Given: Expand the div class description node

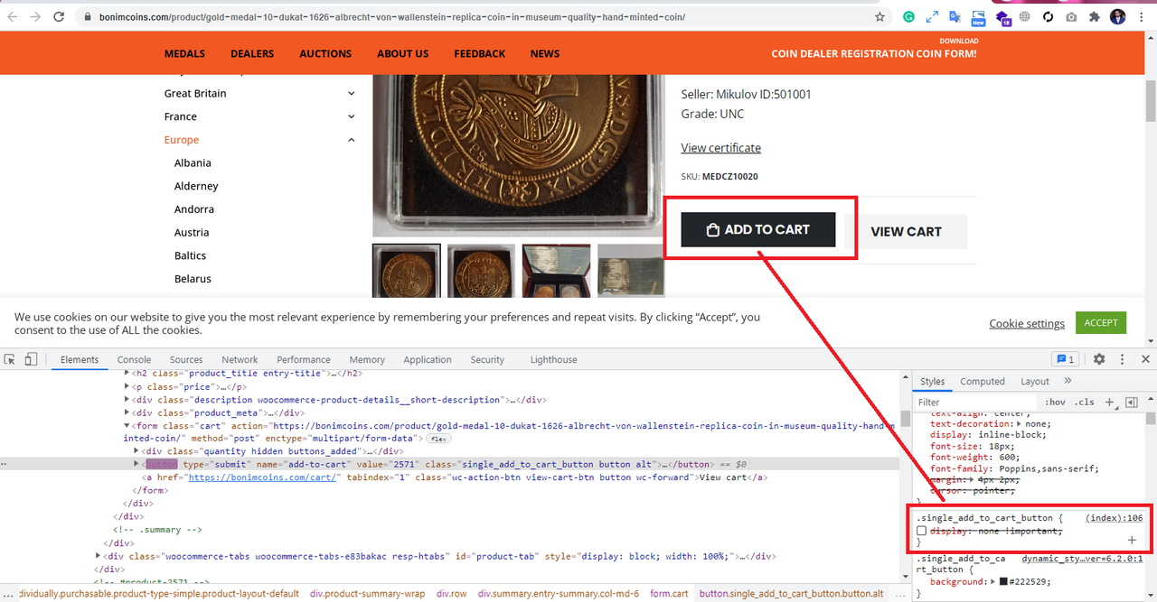Looking at the screenshot, I should [x=127, y=400].
